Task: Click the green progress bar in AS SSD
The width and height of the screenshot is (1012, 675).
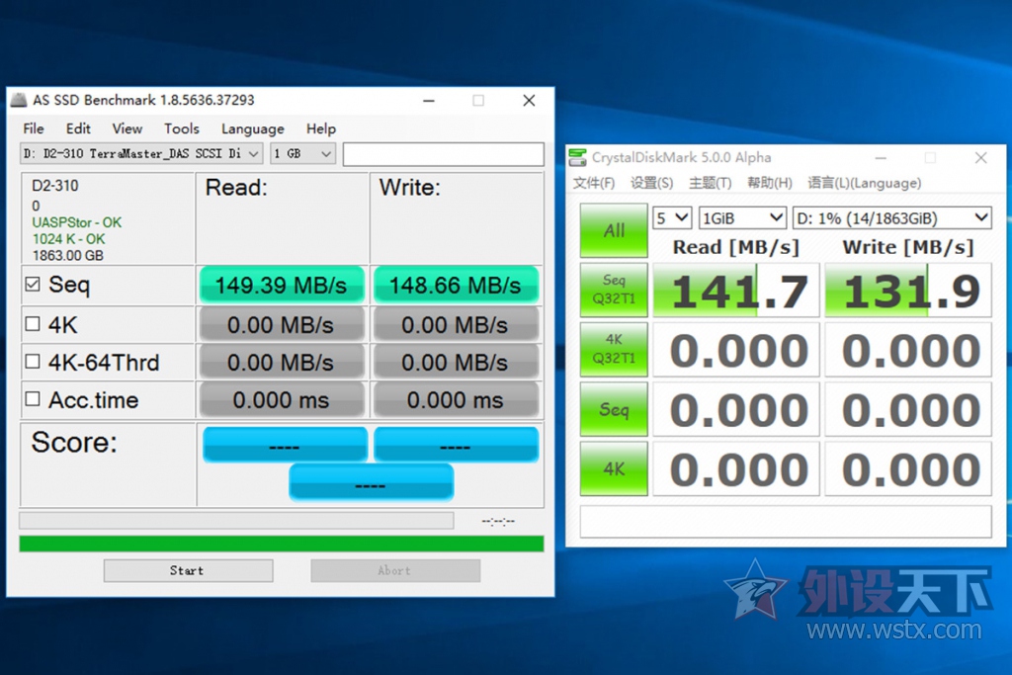Action: 282,544
